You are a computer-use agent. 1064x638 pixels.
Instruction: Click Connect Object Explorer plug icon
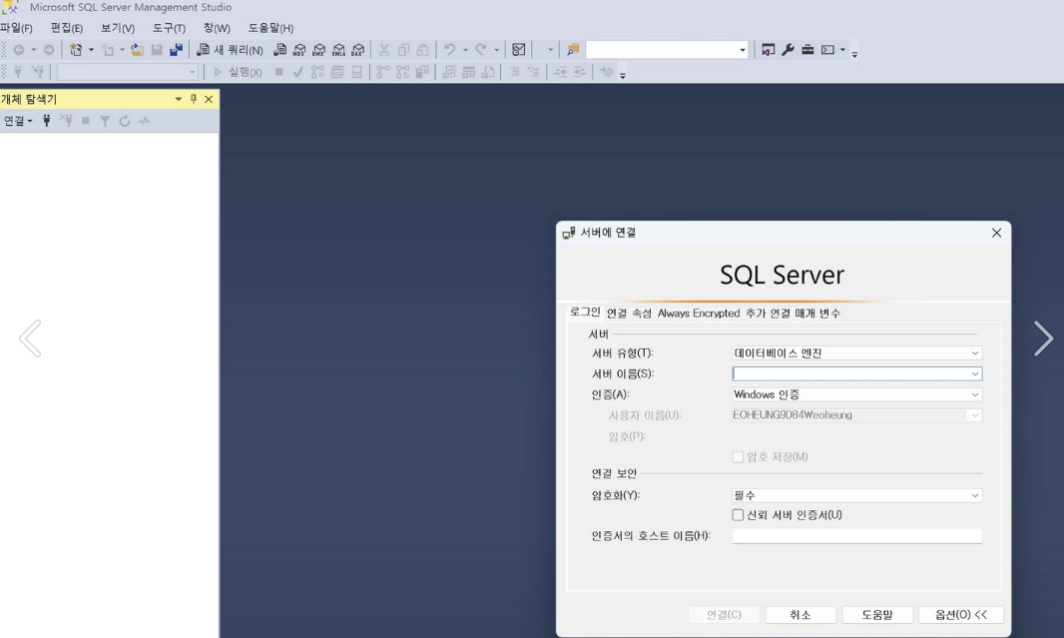pyautogui.click(x=47, y=121)
